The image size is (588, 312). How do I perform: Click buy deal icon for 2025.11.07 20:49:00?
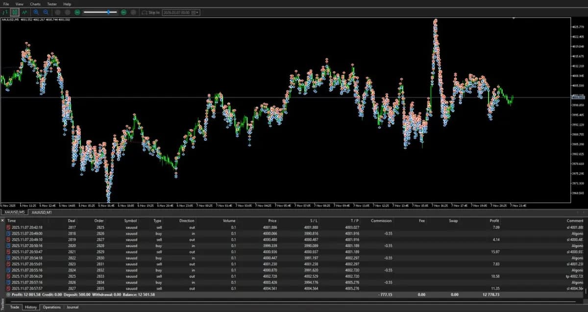tap(8, 233)
